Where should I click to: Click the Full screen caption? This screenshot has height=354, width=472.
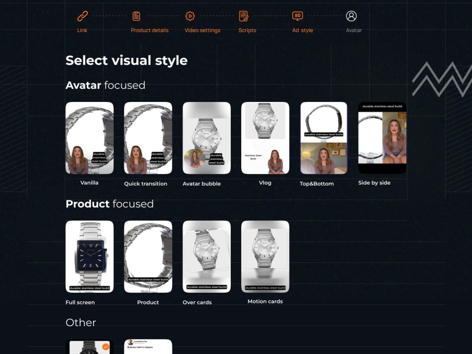point(80,302)
